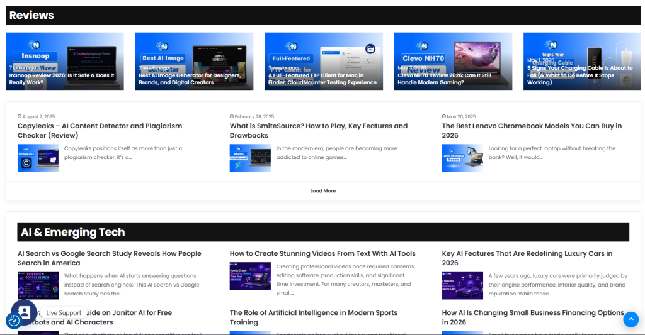Image resolution: width=645 pixels, height=335 pixels.
Task: Open the accessibility cookie badge icon
Action: point(14,320)
